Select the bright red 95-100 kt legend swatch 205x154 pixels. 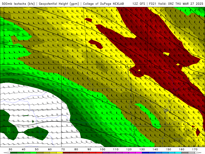coord(99,153)
